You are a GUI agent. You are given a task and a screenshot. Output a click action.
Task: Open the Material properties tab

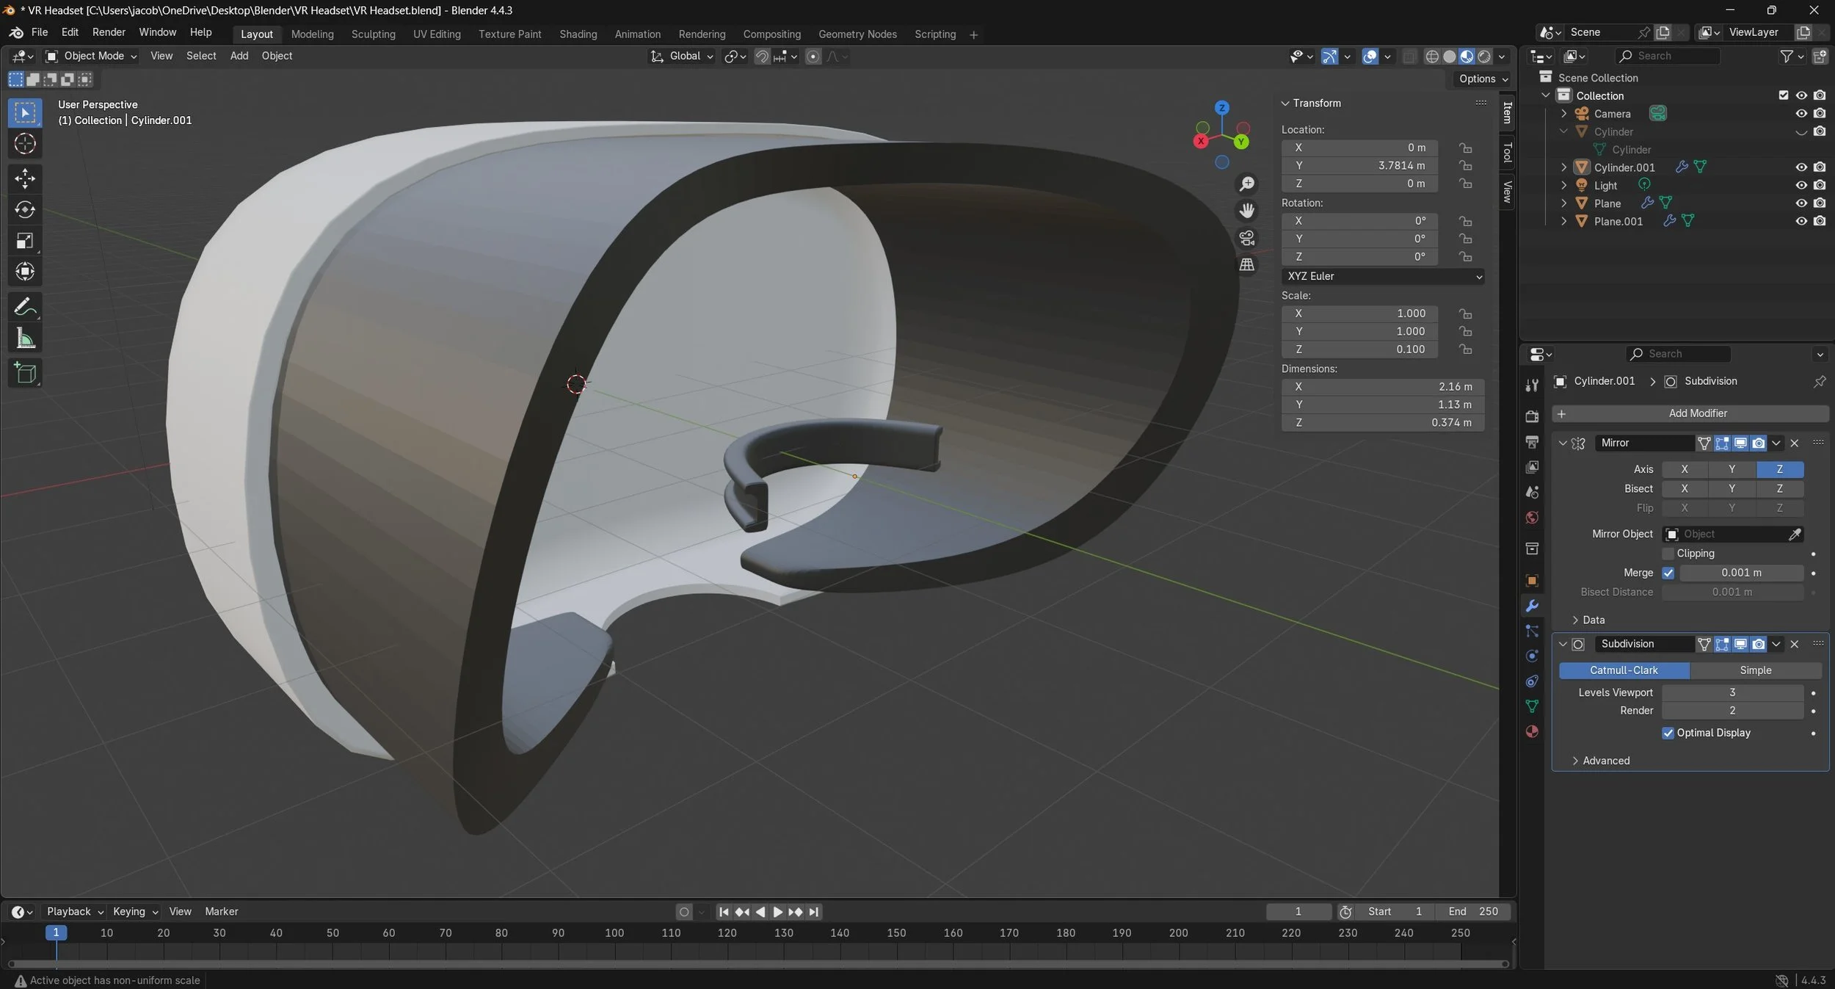click(x=1532, y=731)
